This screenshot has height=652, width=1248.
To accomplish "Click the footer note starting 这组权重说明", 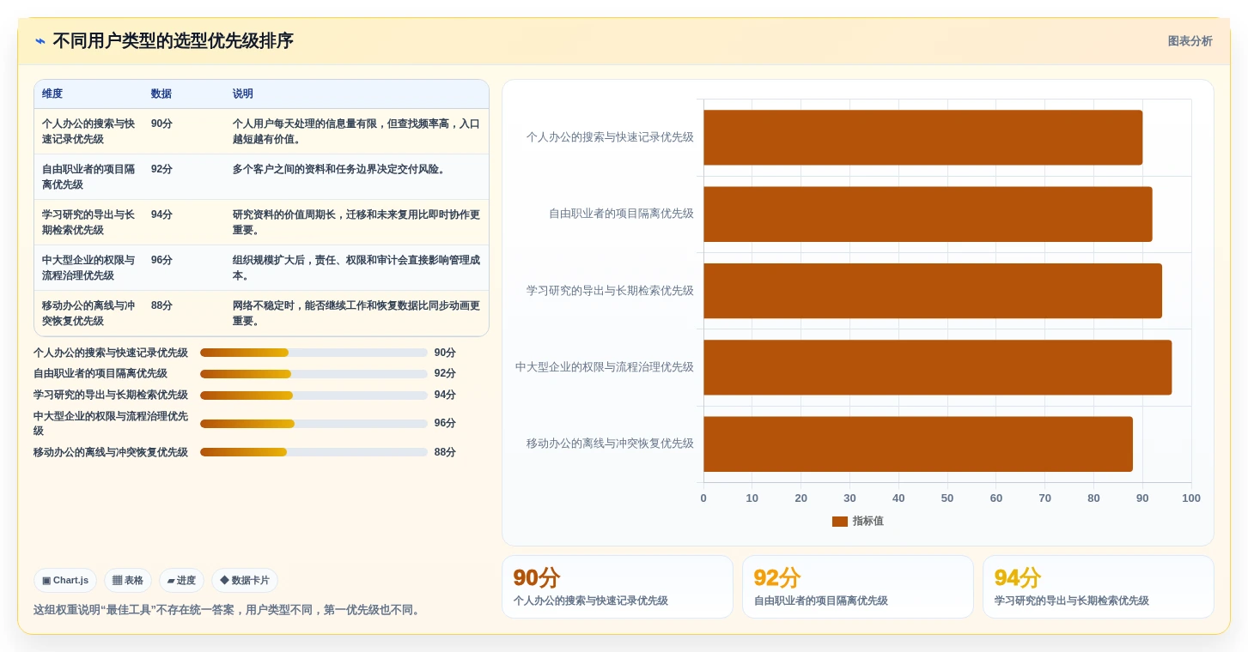I will coord(228,610).
